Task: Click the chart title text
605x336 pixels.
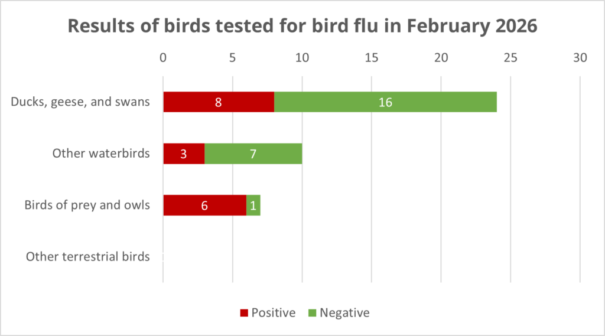Action: tap(302, 27)
